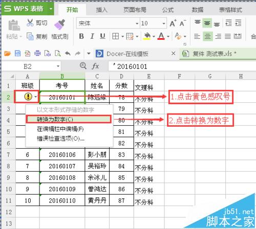Click the draw border table icon
Image resolution: width=256 pixels, height=229 pixels.
[x=130, y=36]
